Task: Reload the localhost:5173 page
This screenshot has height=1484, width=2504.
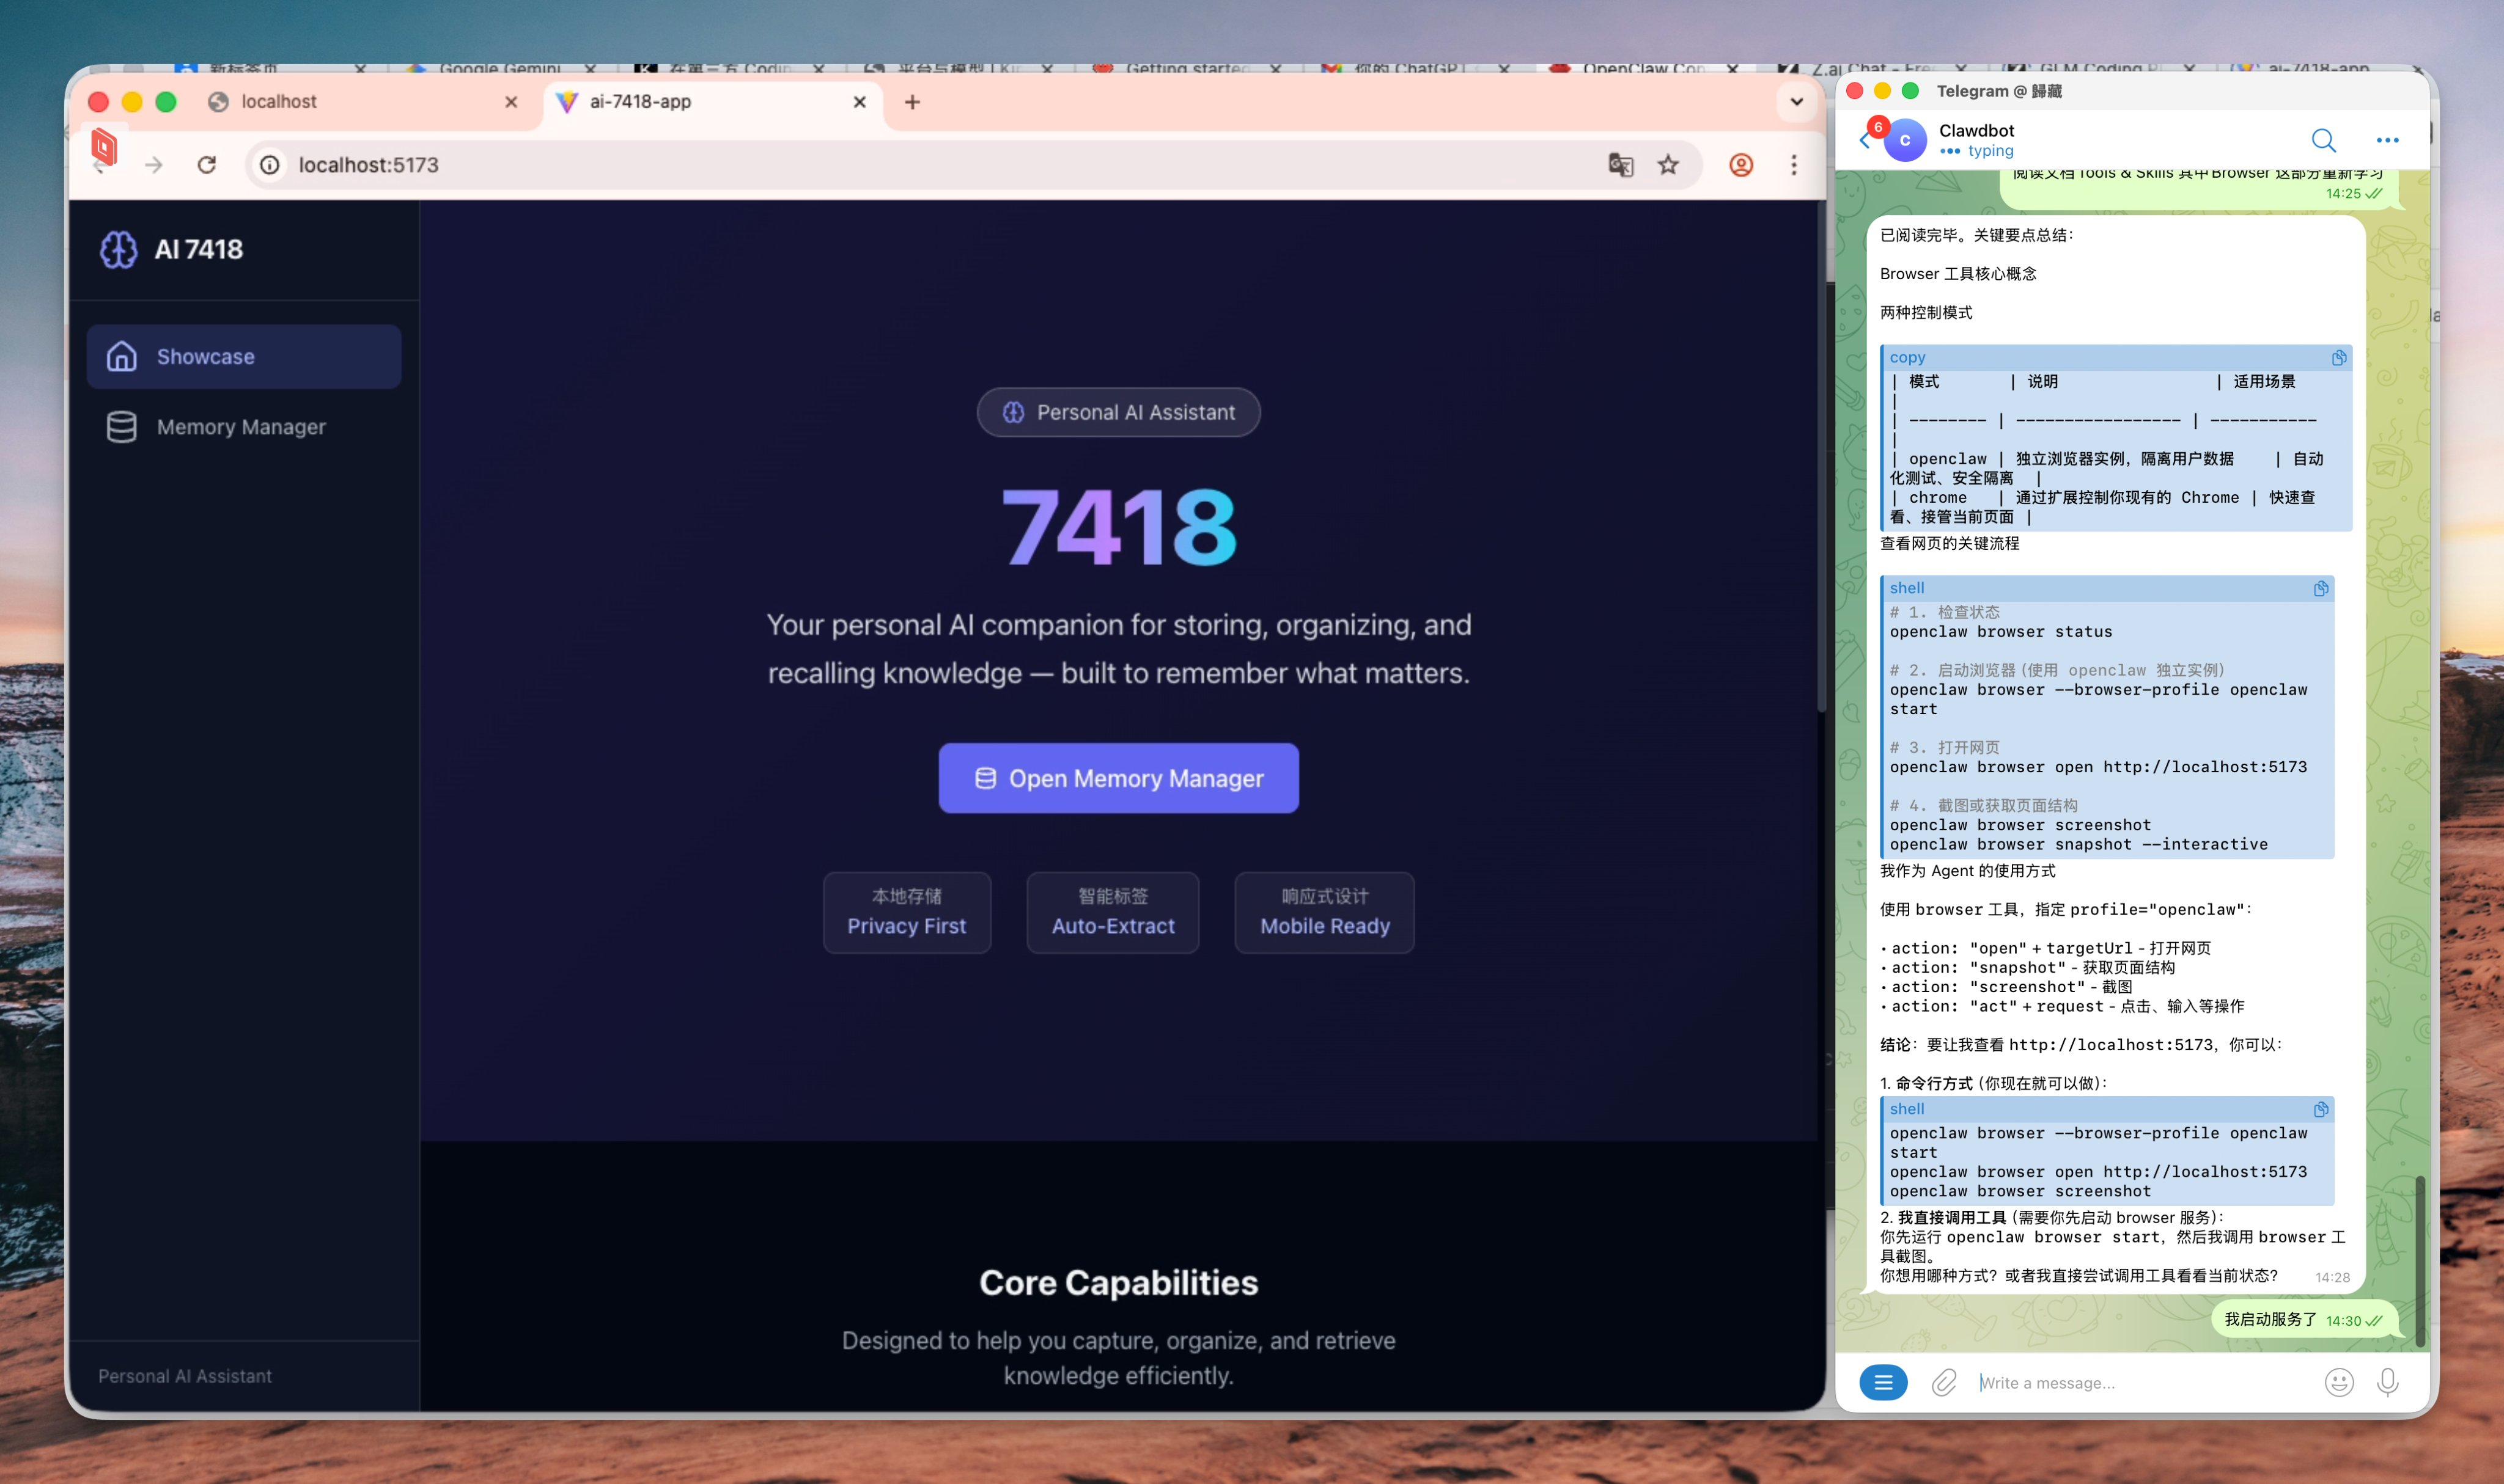Action: [x=207, y=165]
